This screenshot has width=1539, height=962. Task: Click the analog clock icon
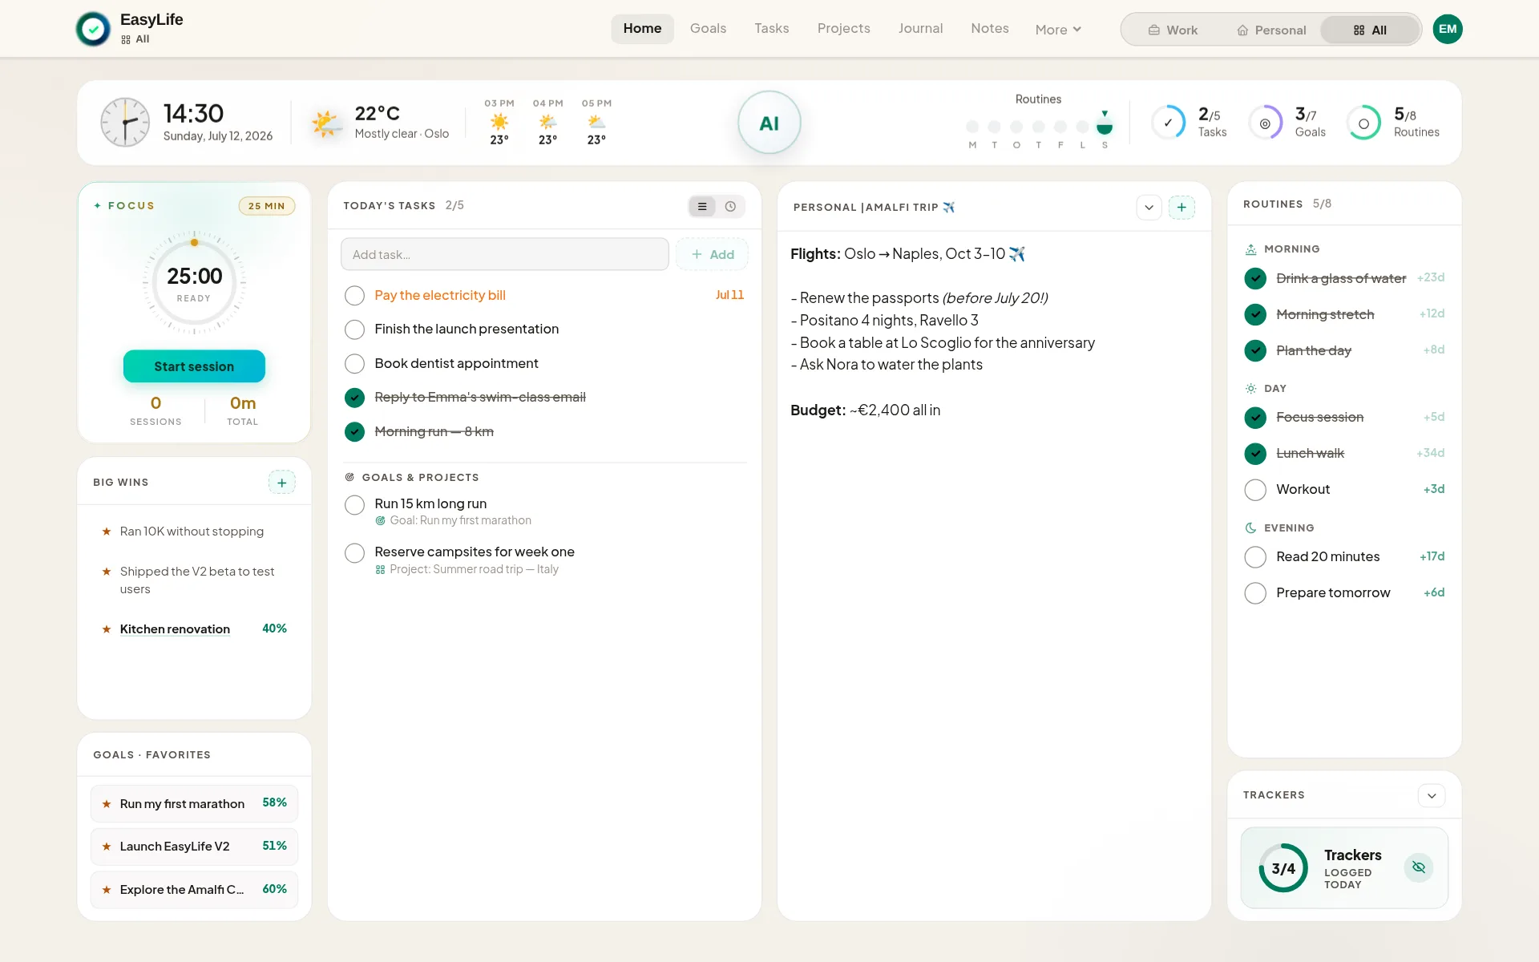[125, 123]
